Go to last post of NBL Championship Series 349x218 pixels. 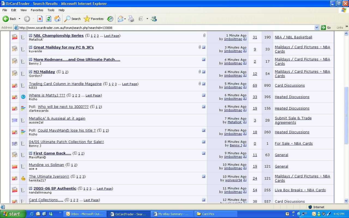pos(245,39)
